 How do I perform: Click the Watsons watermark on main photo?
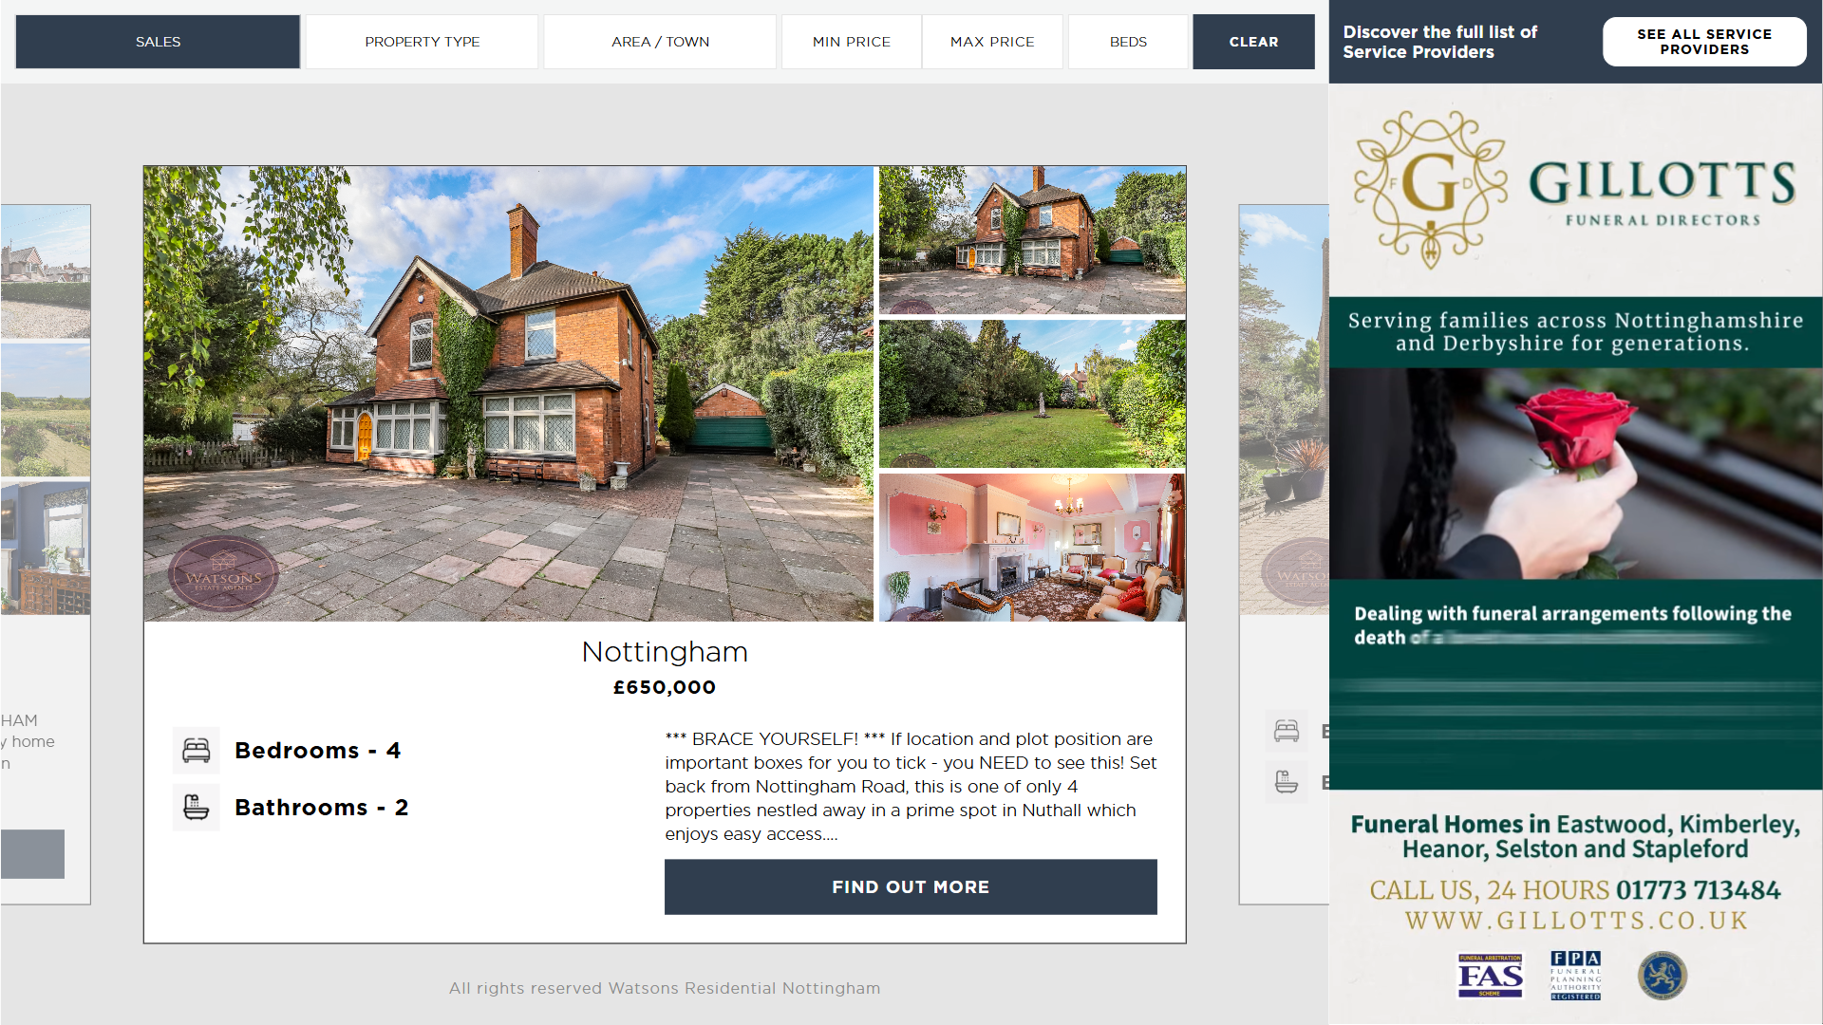click(x=223, y=574)
